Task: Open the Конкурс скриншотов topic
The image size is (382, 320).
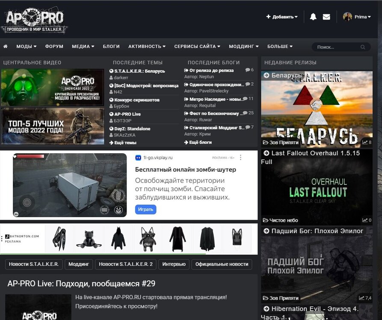Action: [137, 100]
